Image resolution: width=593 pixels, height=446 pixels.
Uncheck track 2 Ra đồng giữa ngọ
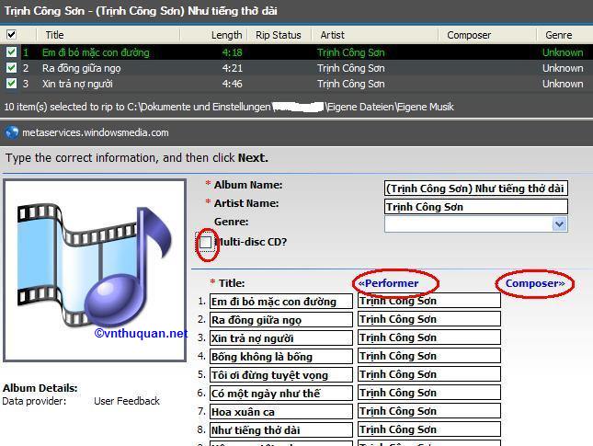(11, 68)
